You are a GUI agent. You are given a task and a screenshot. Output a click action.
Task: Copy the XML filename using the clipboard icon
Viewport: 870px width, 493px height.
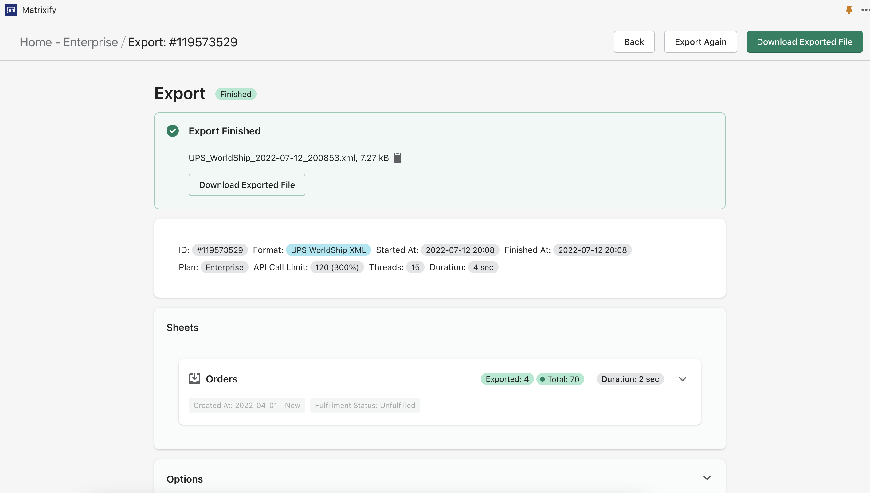point(398,157)
